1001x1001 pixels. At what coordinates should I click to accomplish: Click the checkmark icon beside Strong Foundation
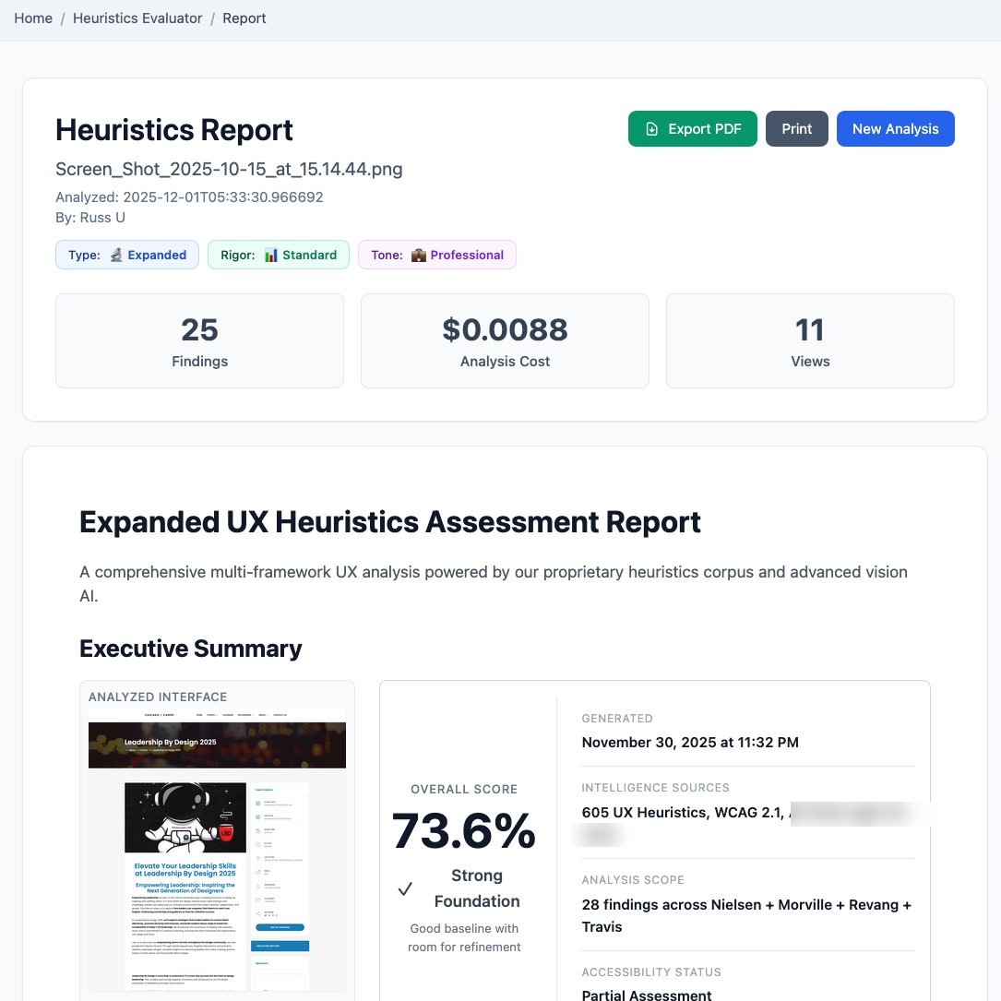(x=405, y=888)
